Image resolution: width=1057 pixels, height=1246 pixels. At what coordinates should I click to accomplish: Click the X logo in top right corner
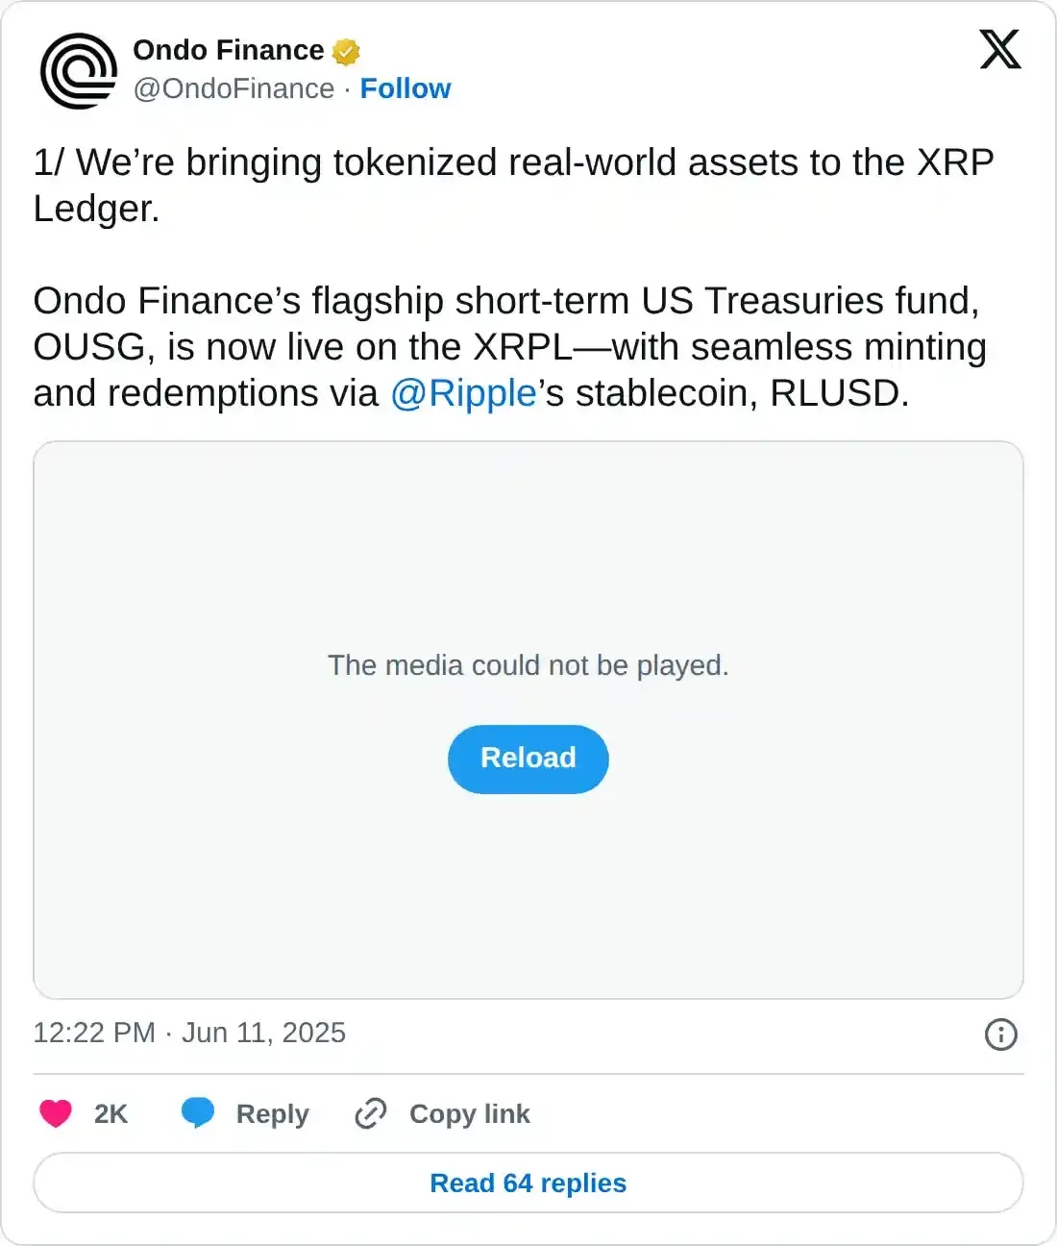point(999,50)
